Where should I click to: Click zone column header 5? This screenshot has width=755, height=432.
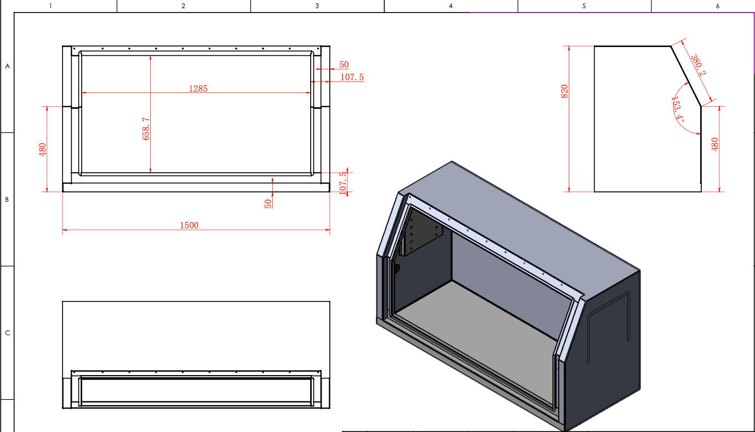tap(584, 6)
